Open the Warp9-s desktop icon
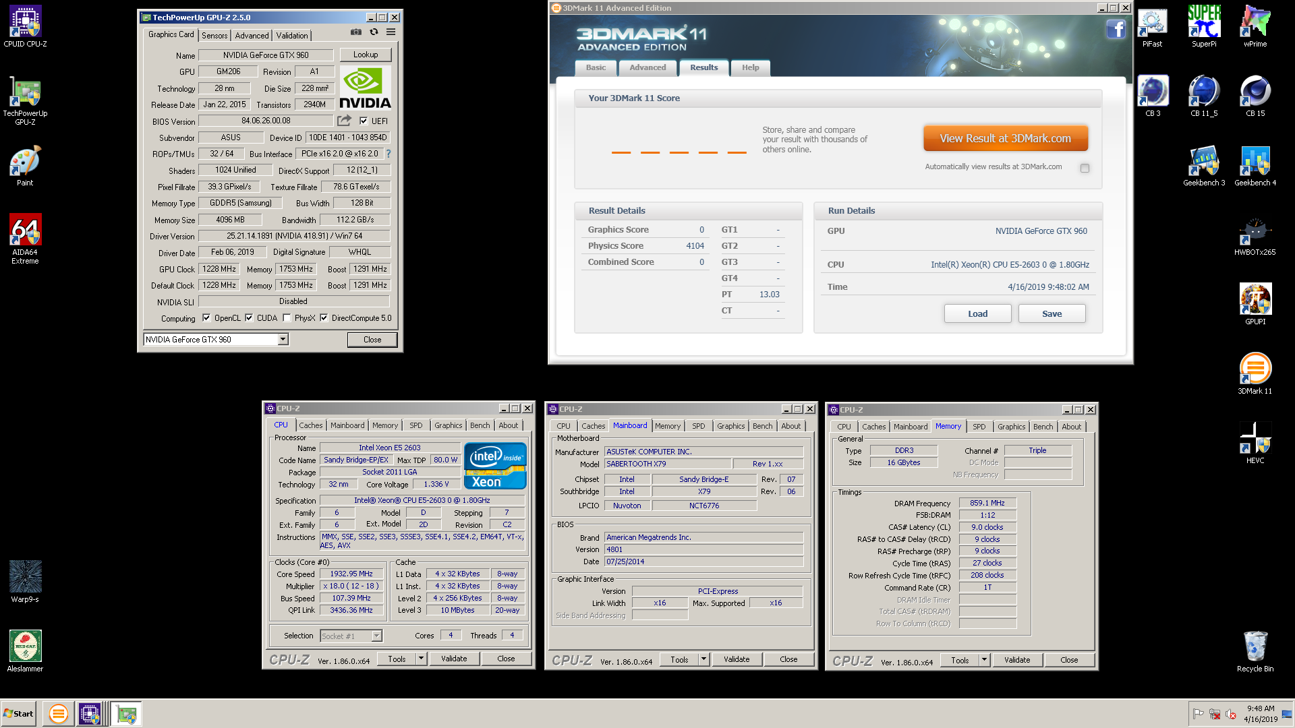The height and width of the screenshot is (728, 1295). (25, 581)
